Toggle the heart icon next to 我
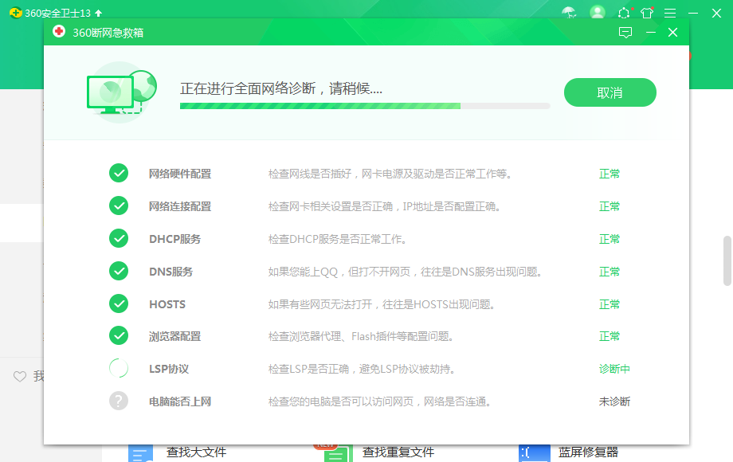Screen dimensions: 733x462 pyautogui.click(x=19, y=377)
